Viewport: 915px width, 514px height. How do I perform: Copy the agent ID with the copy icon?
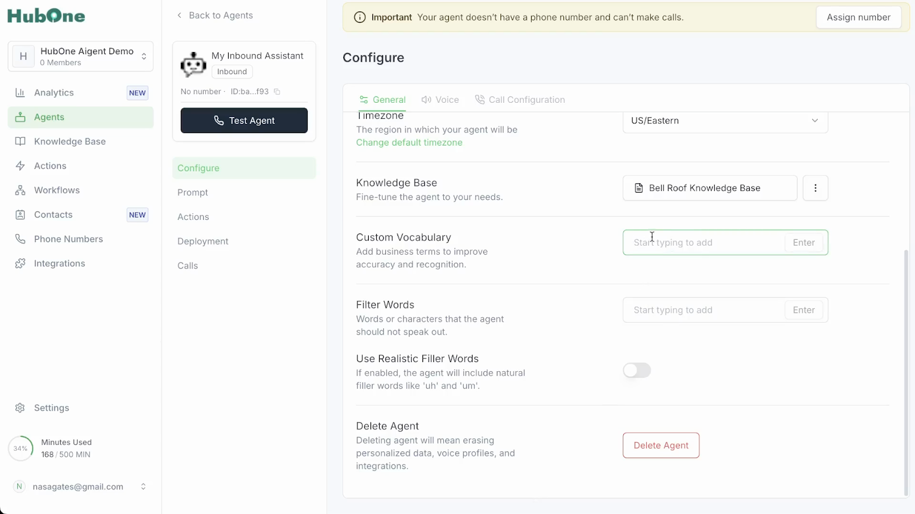[277, 92]
